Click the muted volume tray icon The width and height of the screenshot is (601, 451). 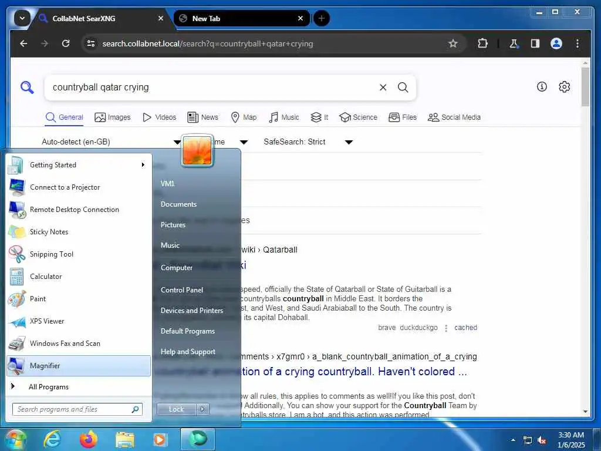point(542,440)
